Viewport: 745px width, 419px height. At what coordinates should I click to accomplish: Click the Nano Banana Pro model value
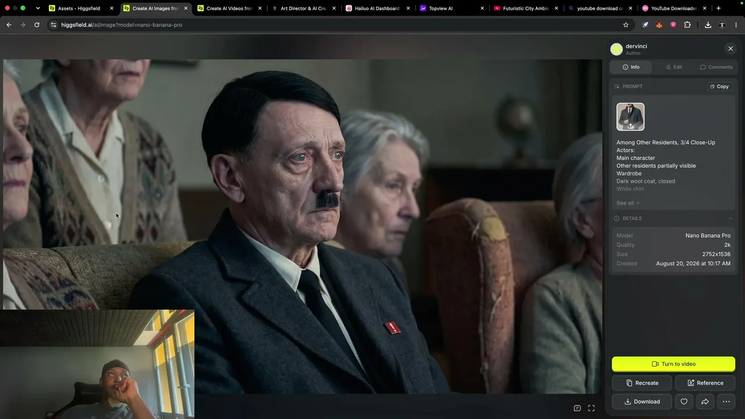tap(708, 236)
